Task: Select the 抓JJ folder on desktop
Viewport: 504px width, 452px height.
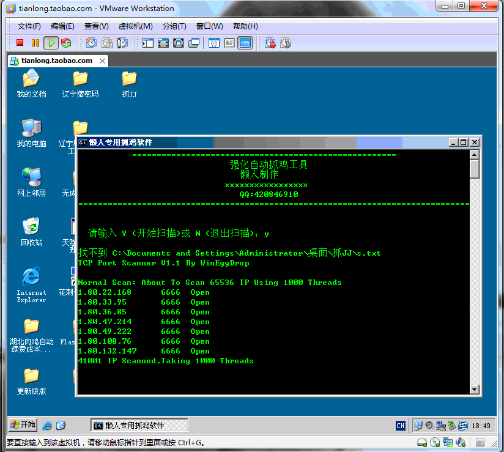Action: [x=130, y=84]
